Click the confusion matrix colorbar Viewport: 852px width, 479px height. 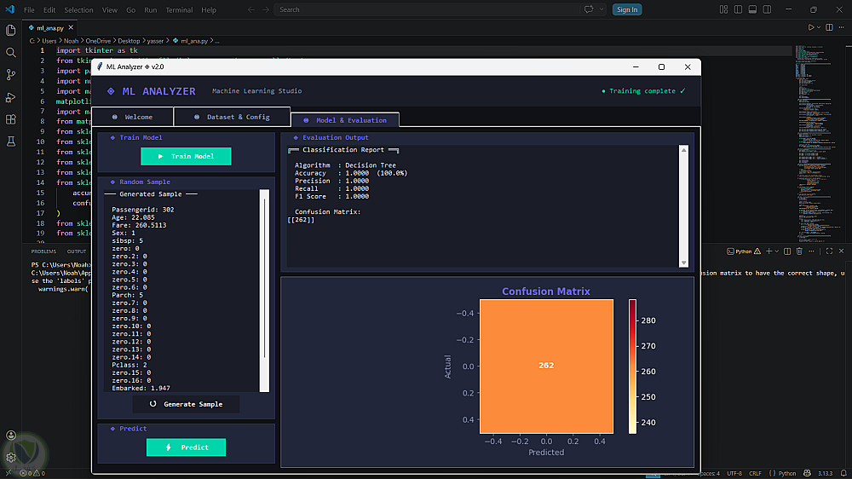(632, 366)
